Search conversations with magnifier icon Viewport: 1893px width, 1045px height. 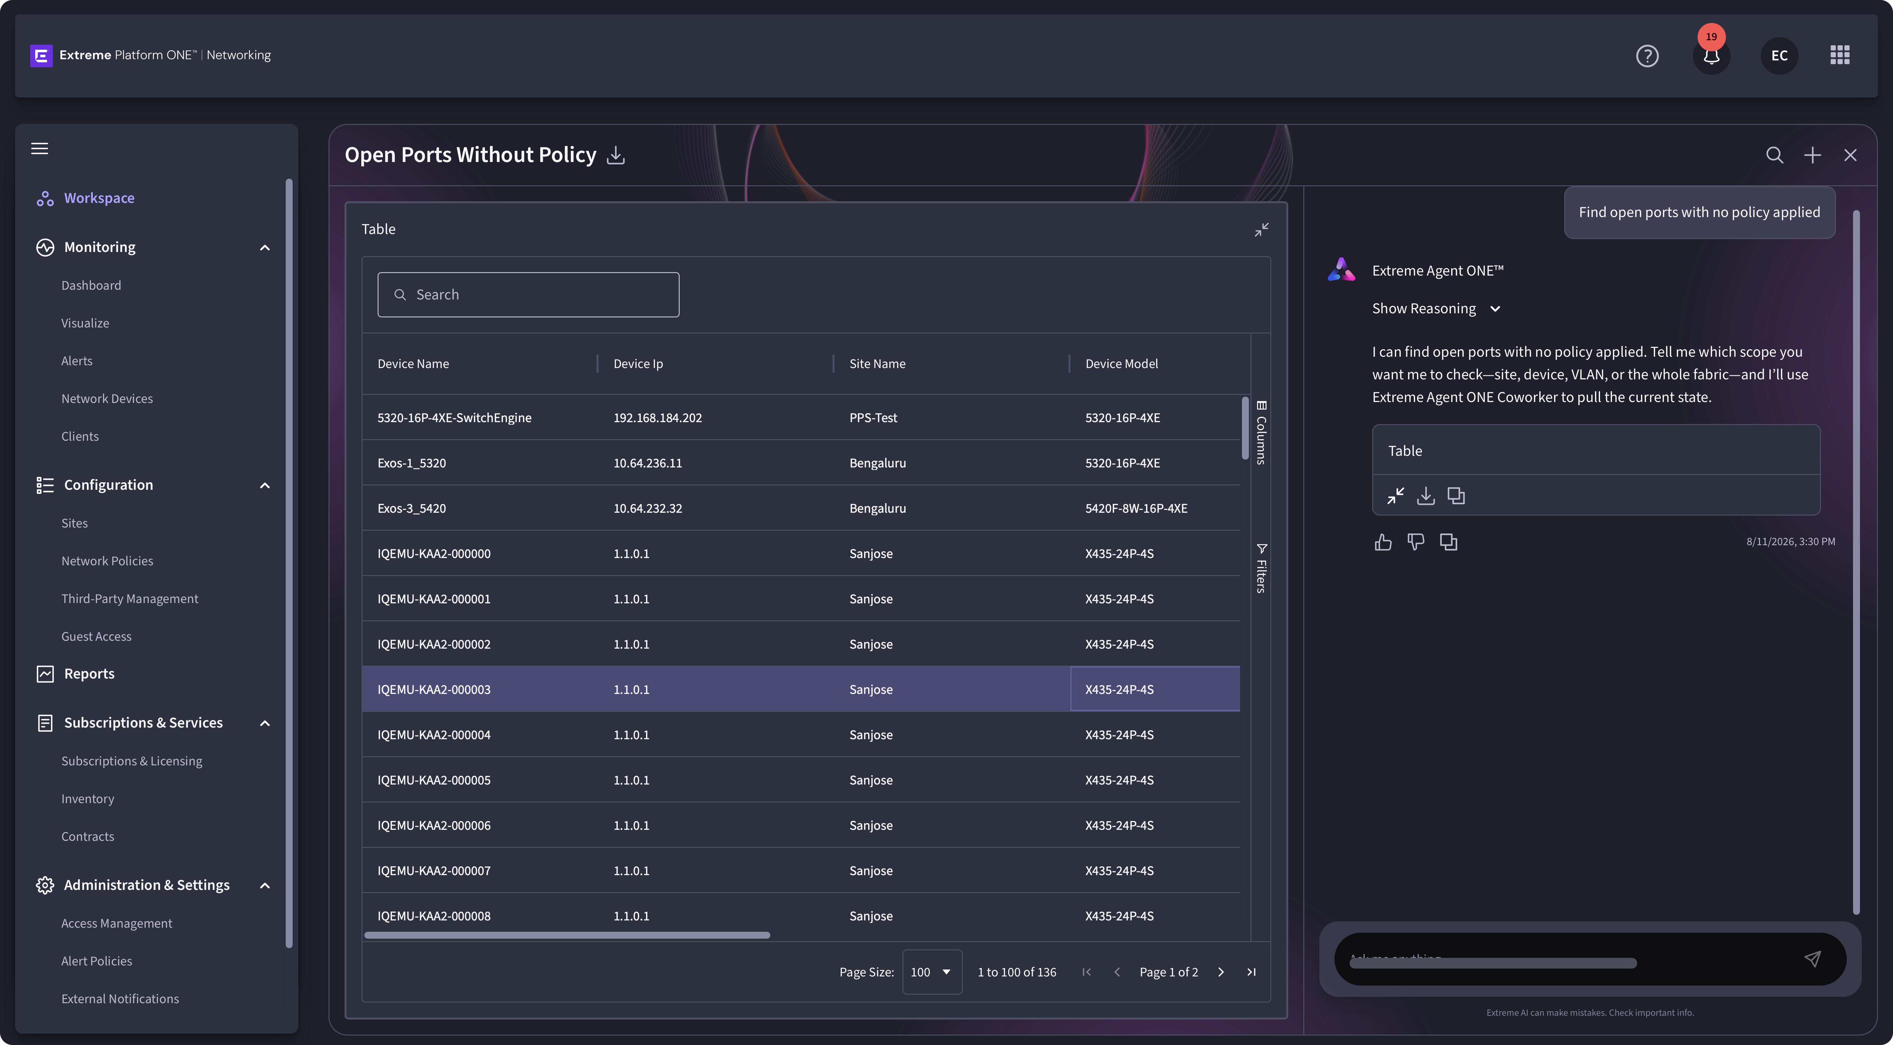pyautogui.click(x=1774, y=155)
